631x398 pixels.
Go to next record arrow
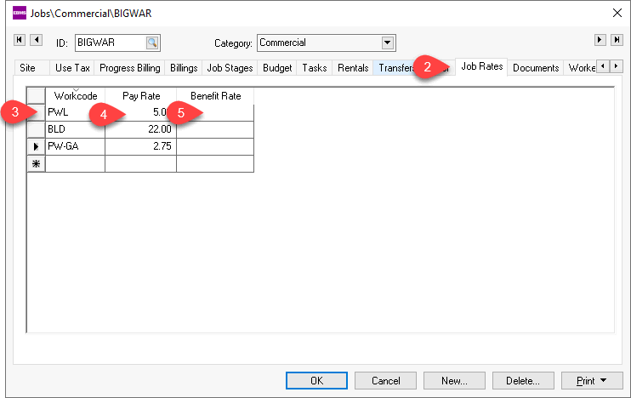600,40
